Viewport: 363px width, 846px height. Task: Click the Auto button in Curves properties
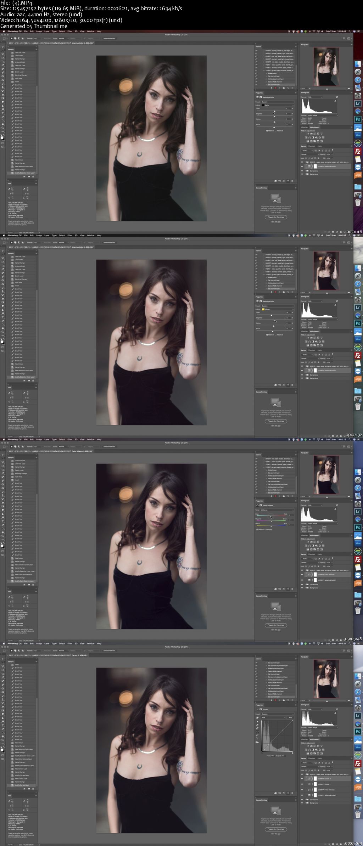click(290, 717)
